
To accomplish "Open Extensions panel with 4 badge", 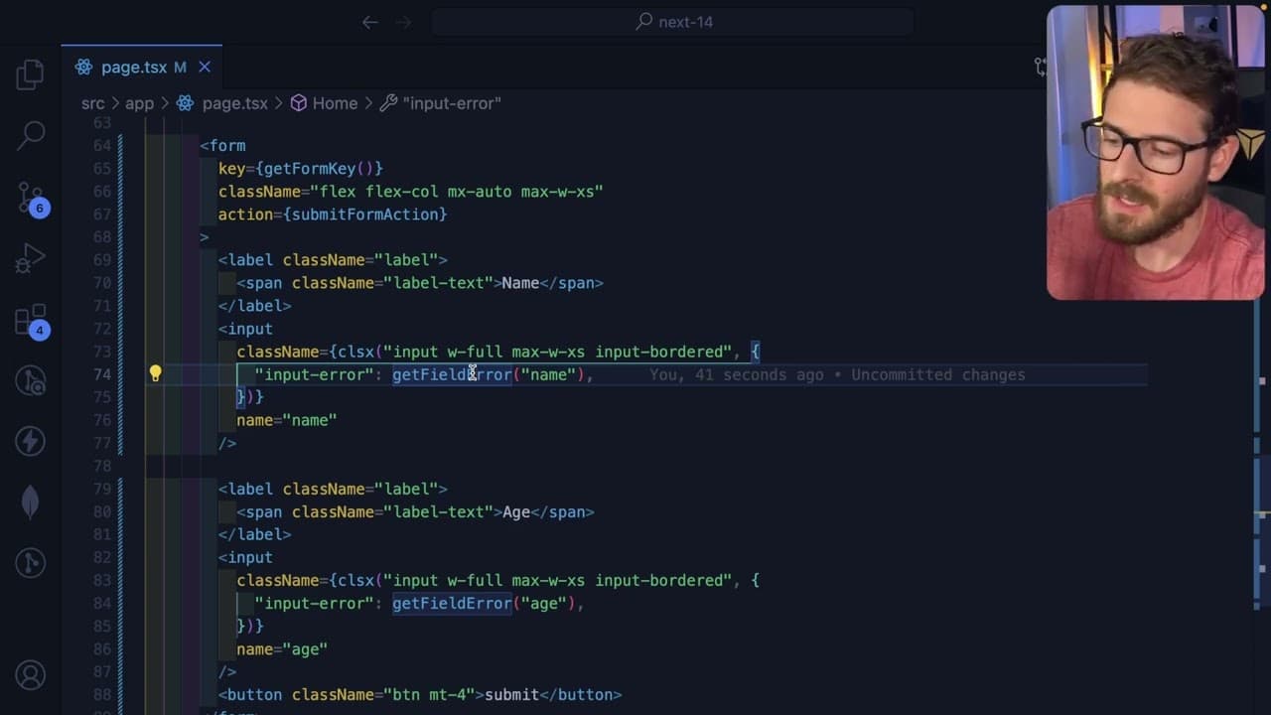I will (31, 320).
